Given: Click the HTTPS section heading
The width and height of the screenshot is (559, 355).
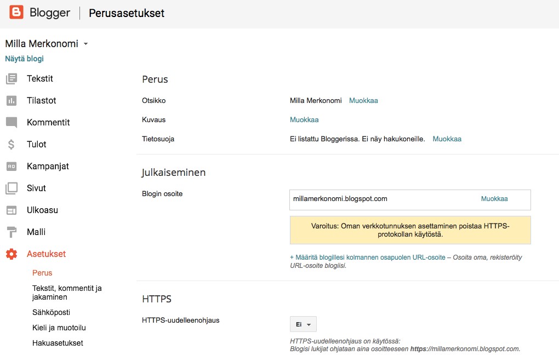Looking at the screenshot, I should point(157,299).
